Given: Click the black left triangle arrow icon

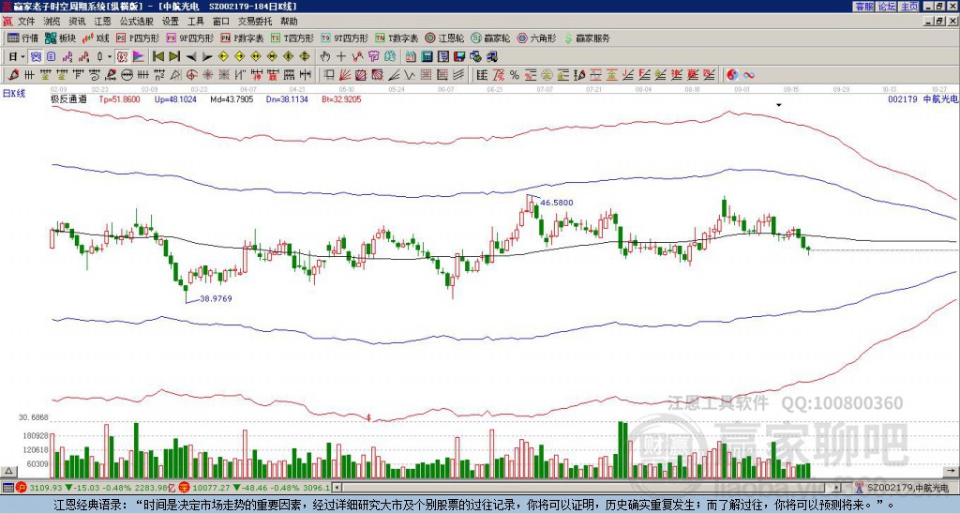Looking at the screenshot, I should point(191,57).
